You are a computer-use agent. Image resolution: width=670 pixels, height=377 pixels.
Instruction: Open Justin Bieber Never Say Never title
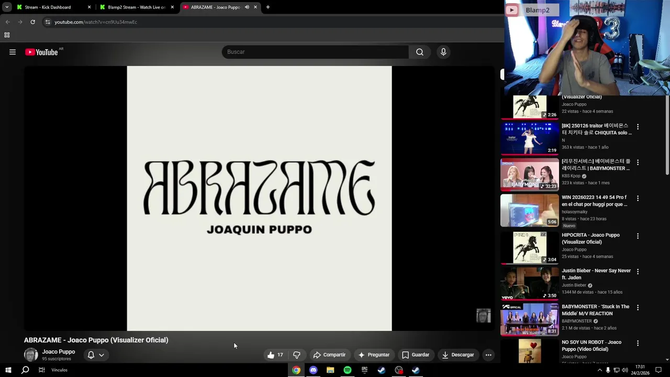point(596,274)
